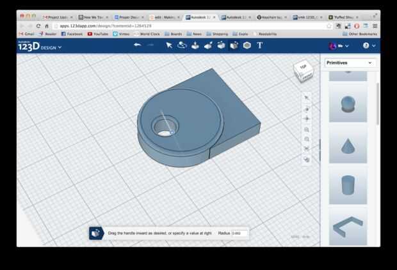This screenshot has height=270, width=397.
Task: Click the zoom in magnifier icon
Action: tap(307, 130)
